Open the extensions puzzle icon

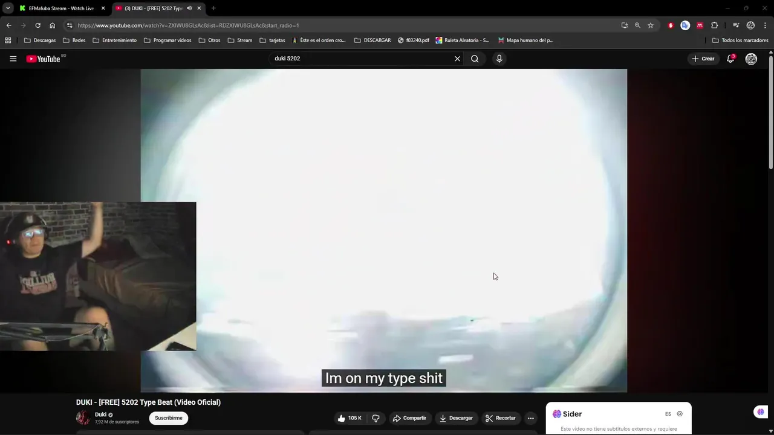[x=714, y=25]
